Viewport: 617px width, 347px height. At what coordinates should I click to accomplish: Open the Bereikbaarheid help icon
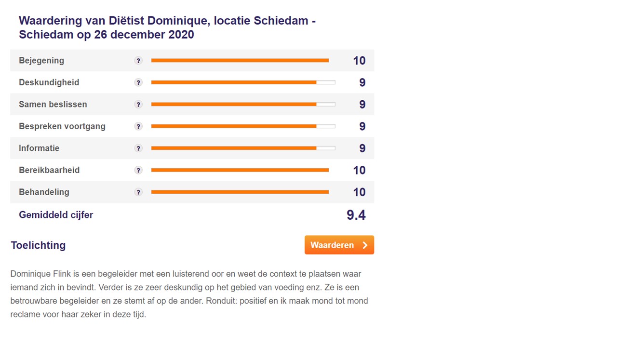[x=138, y=170]
